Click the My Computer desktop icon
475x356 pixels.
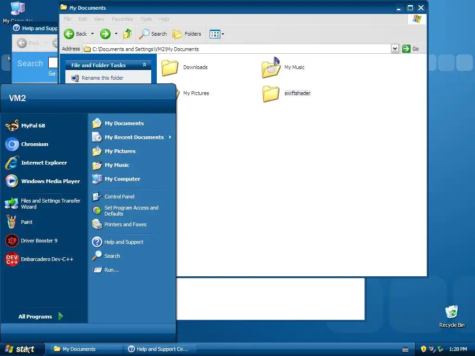pos(18,12)
